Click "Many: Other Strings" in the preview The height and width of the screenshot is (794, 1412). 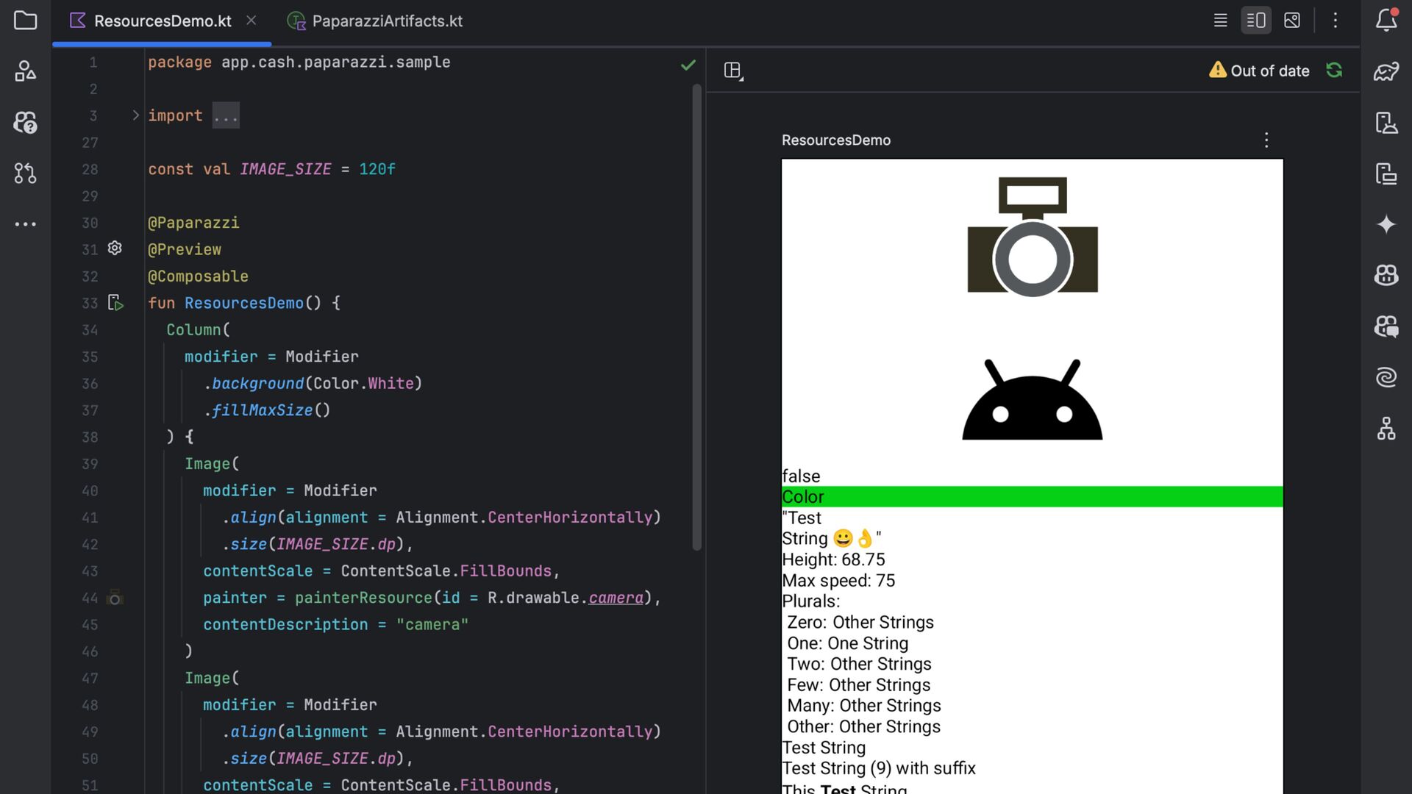864,706
